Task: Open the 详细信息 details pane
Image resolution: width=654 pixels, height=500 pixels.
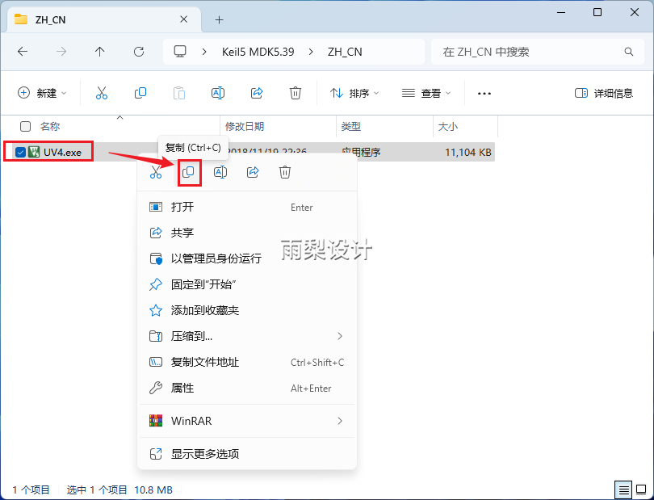Action: tap(606, 93)
